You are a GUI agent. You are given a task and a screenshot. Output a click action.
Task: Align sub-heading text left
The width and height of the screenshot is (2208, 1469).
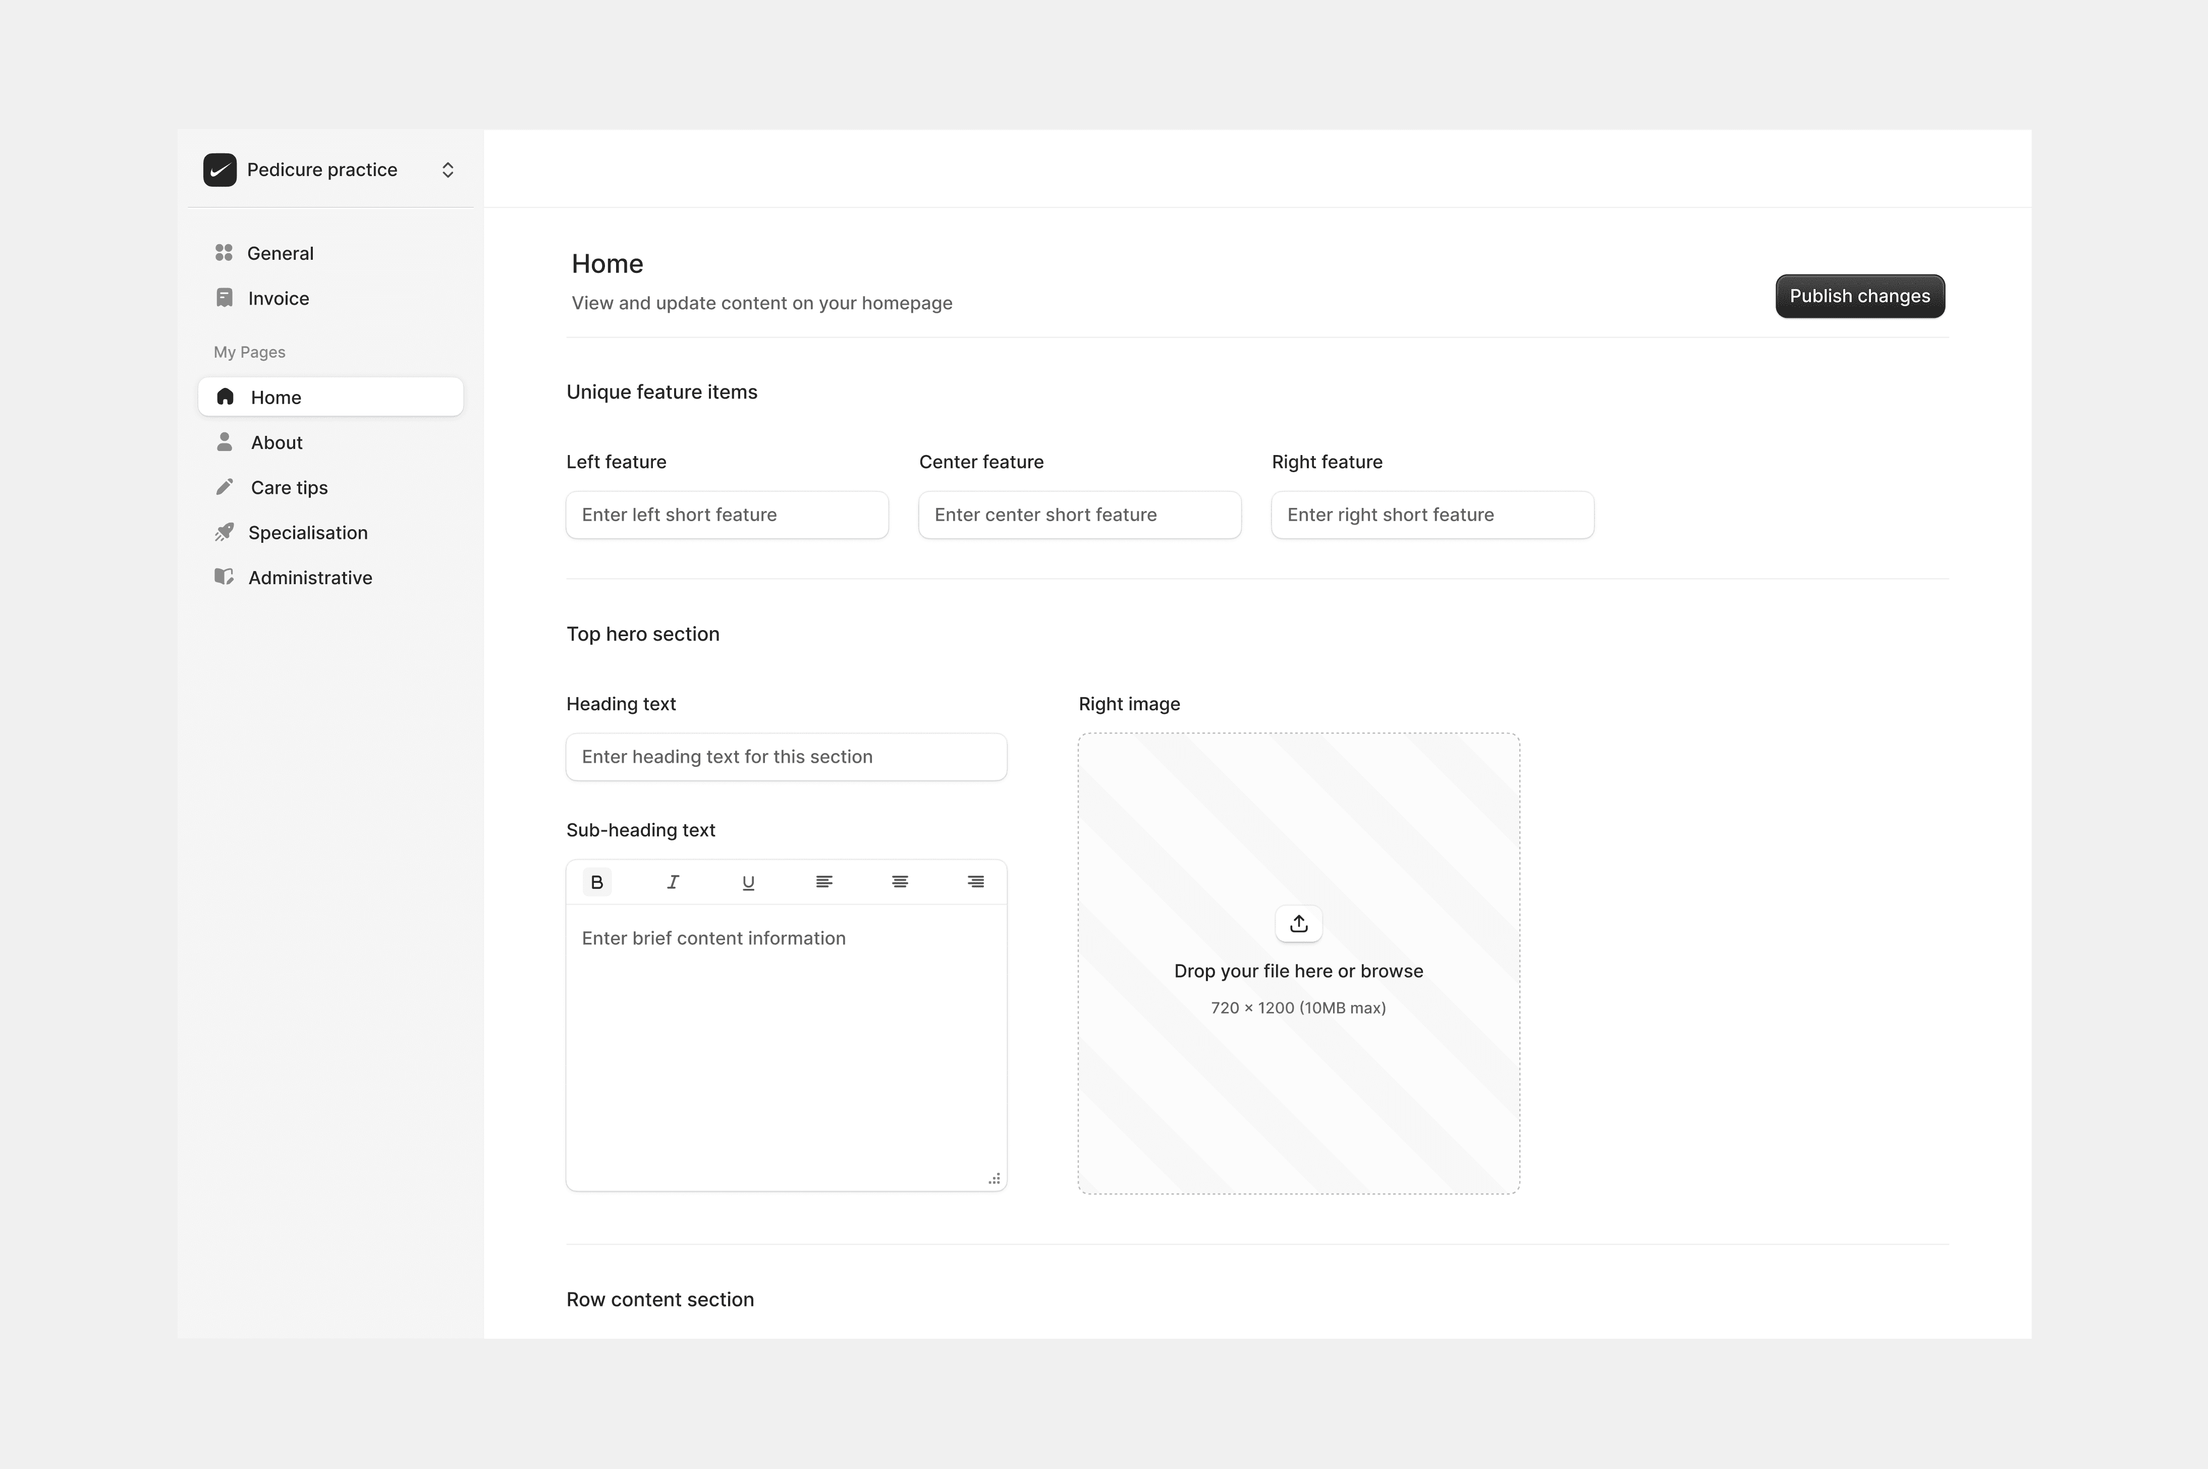[x=823, y=882]
